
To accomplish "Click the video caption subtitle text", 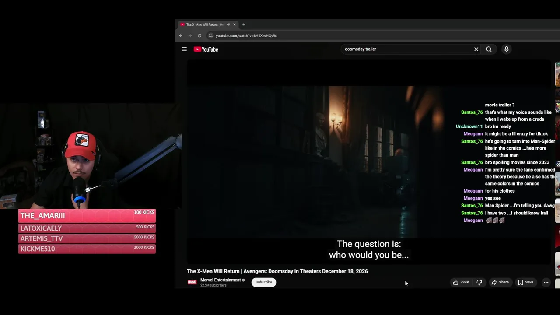I will (369, 249).
